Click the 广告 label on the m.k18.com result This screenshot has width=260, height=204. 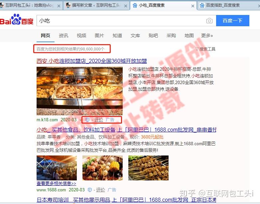click(110, 120)
